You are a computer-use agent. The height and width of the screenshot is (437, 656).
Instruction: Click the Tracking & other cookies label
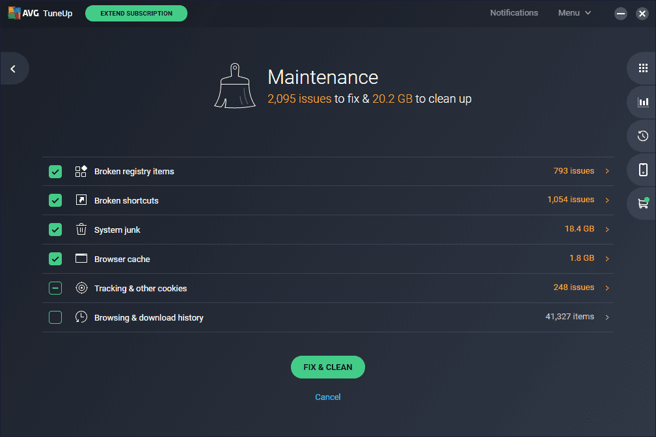point(141,289)
